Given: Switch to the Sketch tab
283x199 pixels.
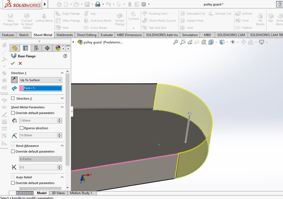Looking at the screenshot, I should pos(24,35).
